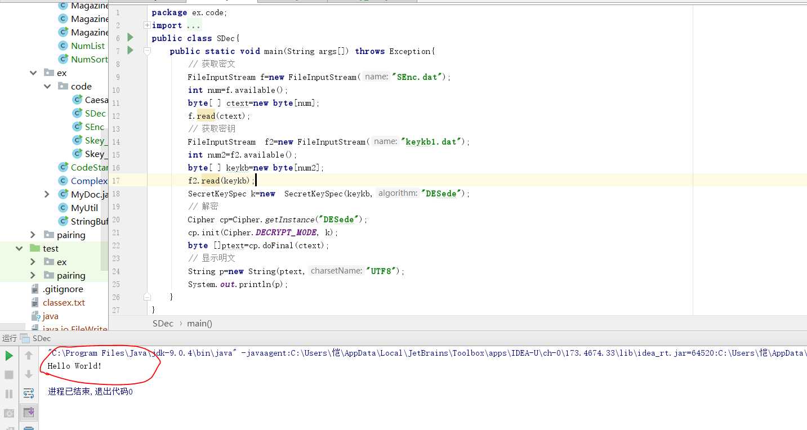
Task: Click the class icon beside Complex
Action: point(63,181)
